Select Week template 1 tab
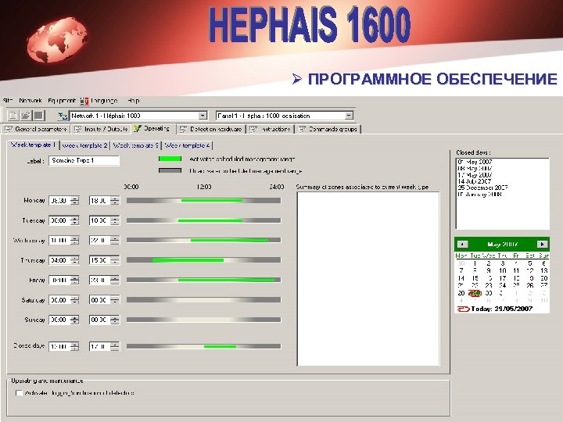The image size is (563, 422). [x=33, y=145]
